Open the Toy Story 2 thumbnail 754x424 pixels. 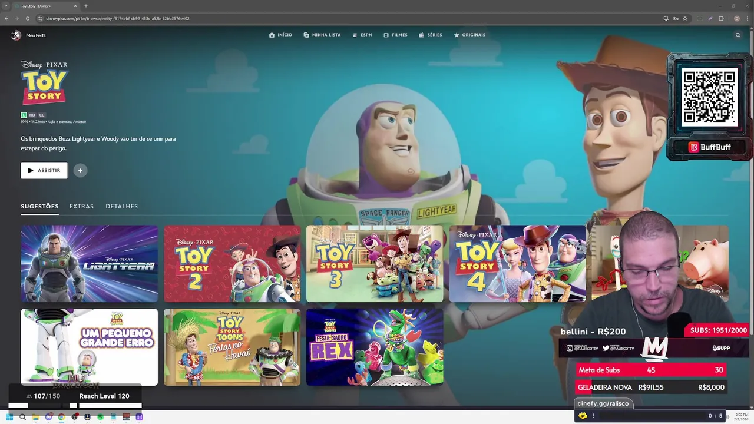232,264
